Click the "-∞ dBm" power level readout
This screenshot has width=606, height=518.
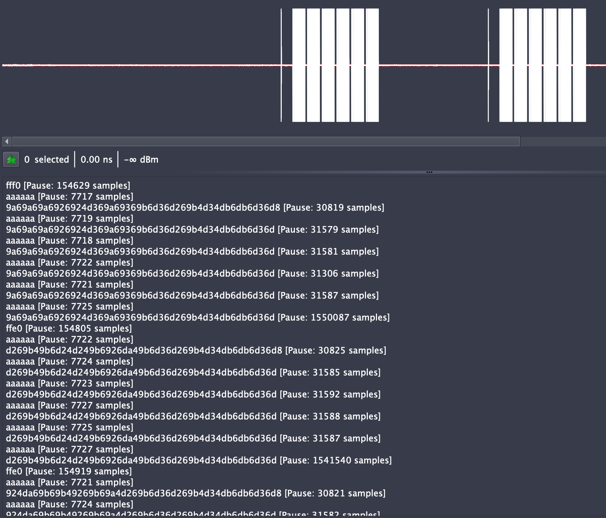[141, 159]
